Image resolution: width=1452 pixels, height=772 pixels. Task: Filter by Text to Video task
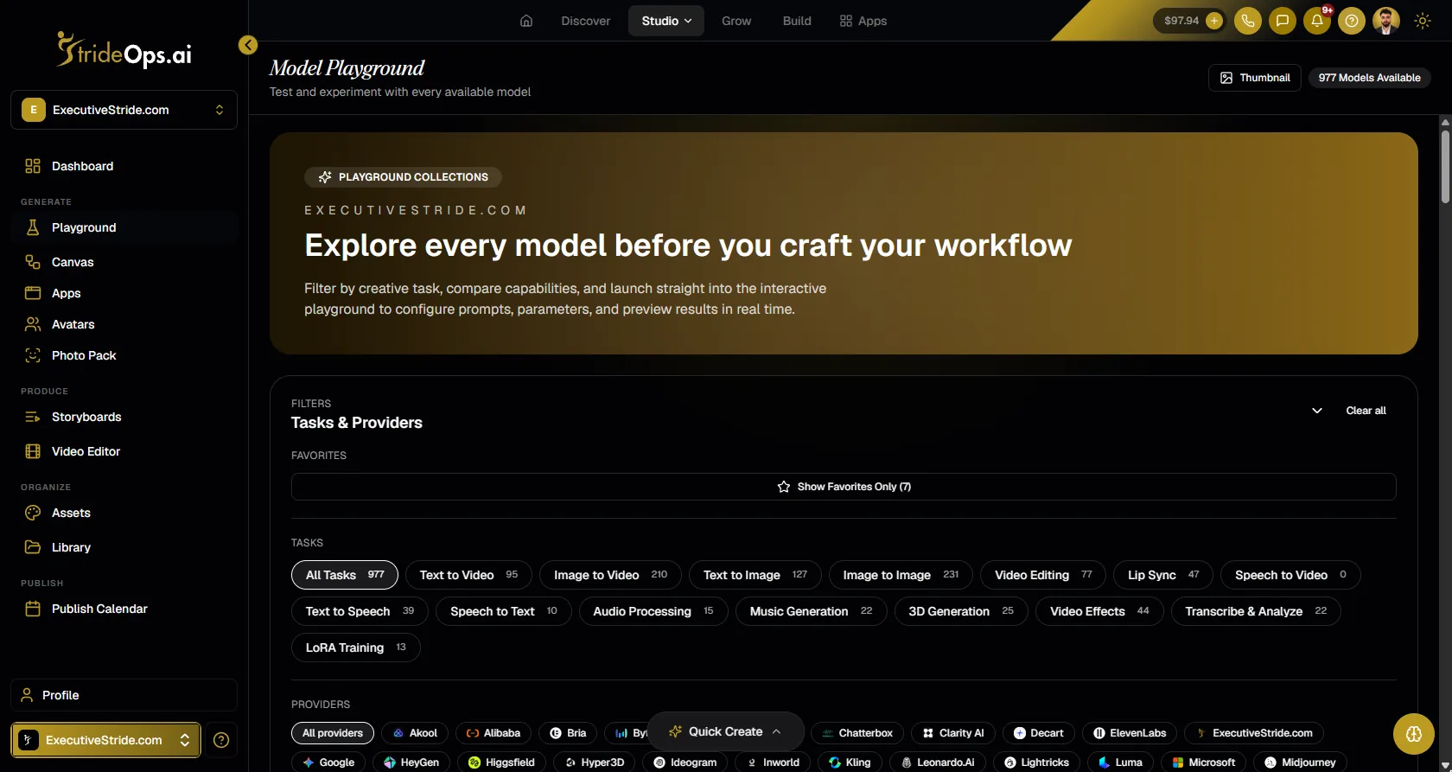(468, 575)
